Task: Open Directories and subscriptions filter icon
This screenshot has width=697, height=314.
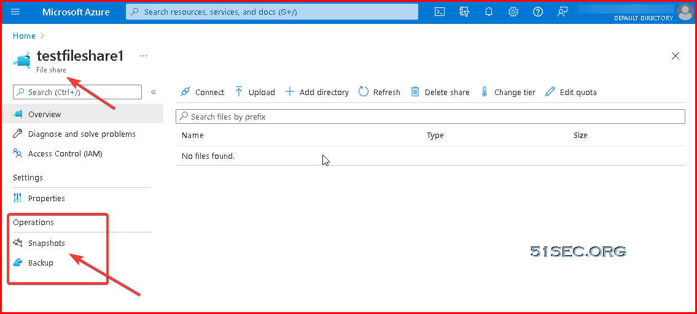Action: pyautogui.click(x=464, y=12)
